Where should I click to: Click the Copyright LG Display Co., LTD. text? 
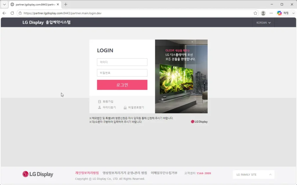pyautogui.click(x=110, y=179)
